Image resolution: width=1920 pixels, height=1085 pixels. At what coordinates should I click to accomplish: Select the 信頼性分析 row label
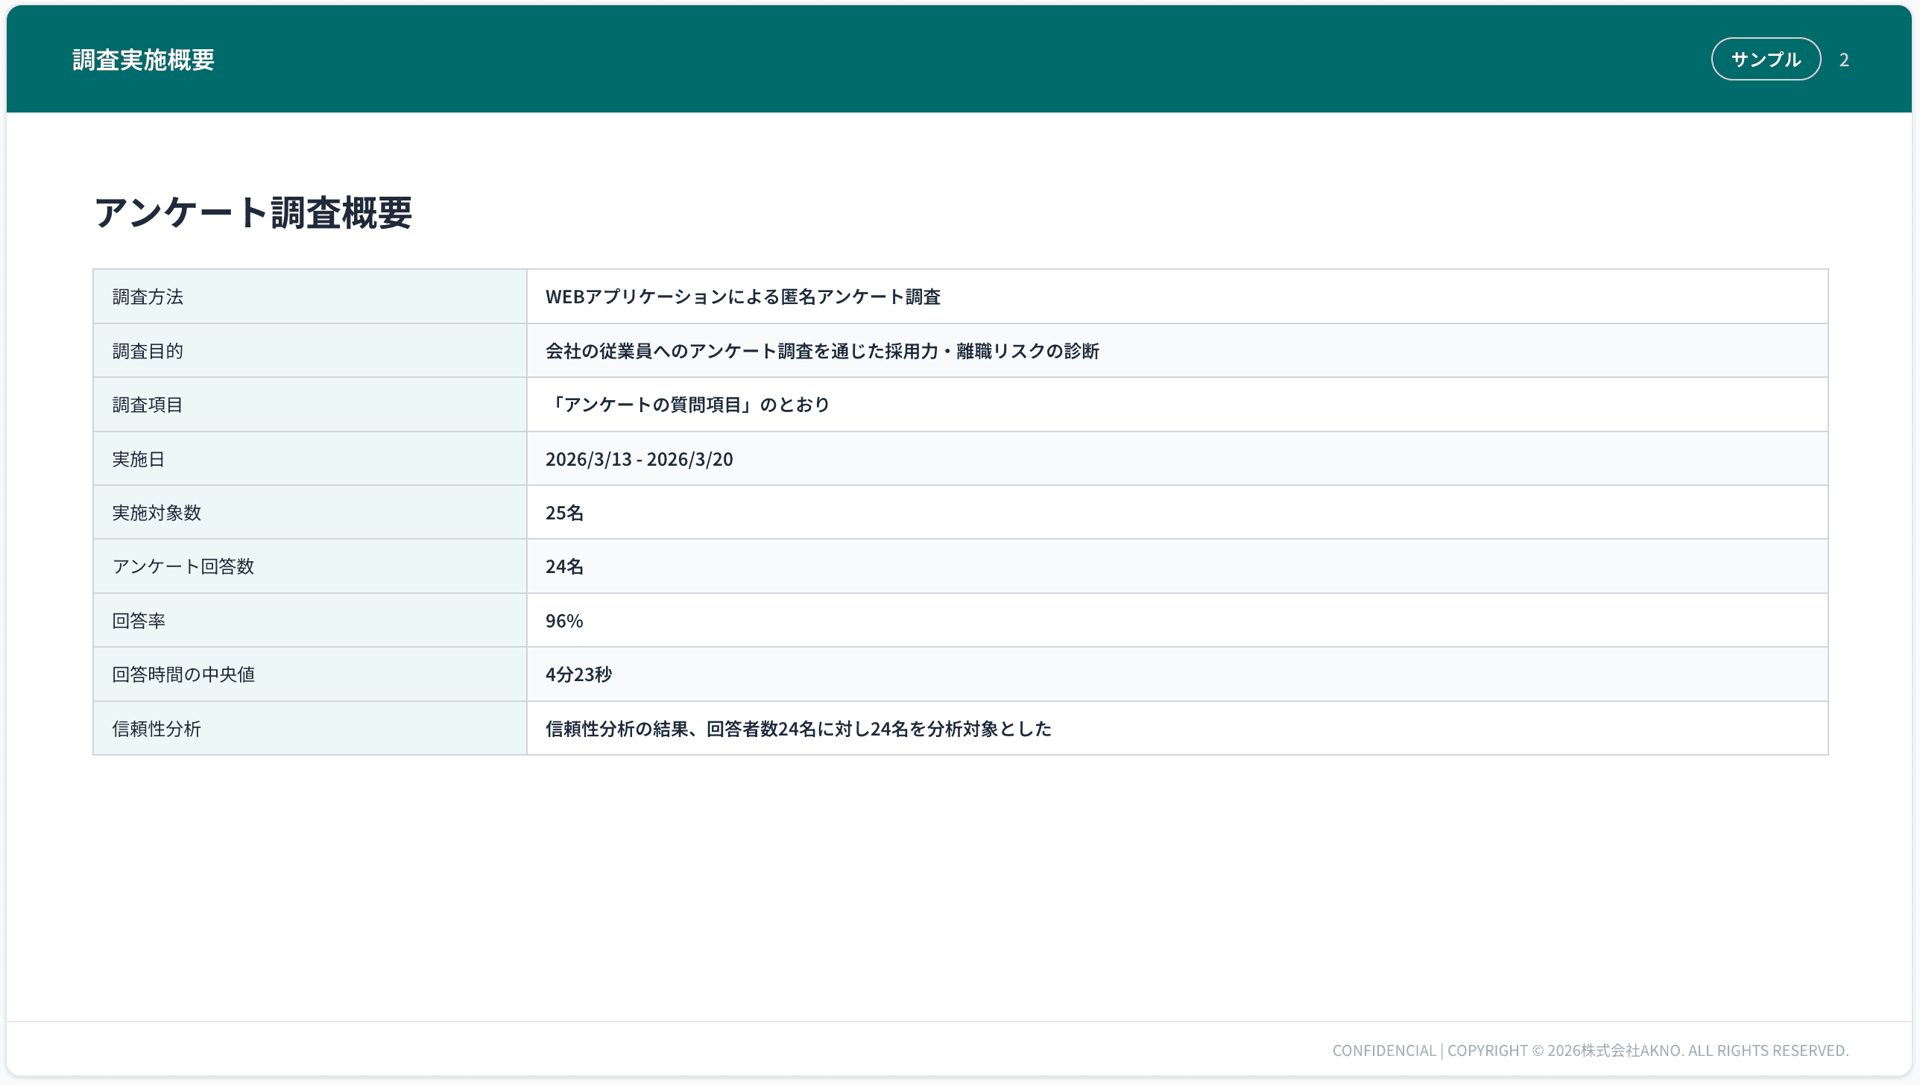coord(157,728)
